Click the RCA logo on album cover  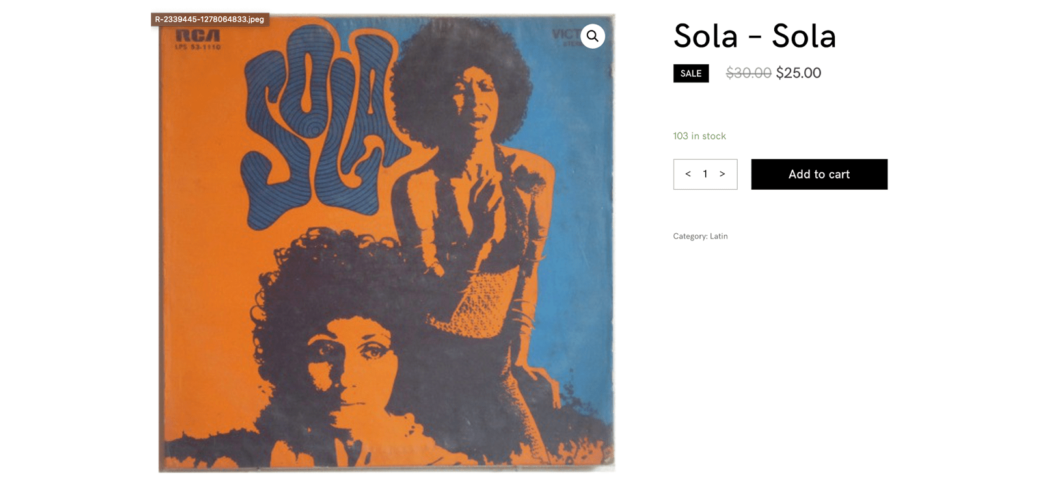click(x=198, y=36)
